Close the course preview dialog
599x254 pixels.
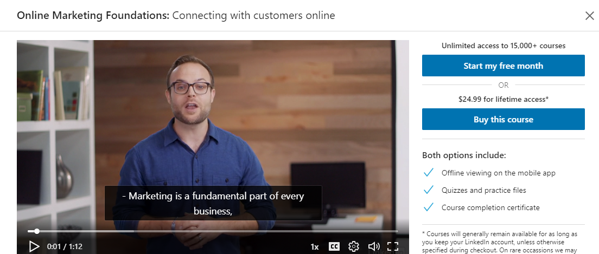[x=589, y=16]
